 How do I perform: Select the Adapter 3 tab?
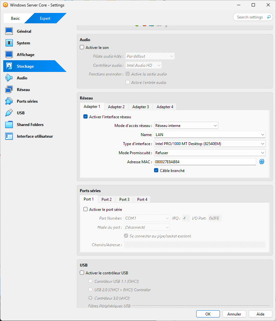[140, 107]
